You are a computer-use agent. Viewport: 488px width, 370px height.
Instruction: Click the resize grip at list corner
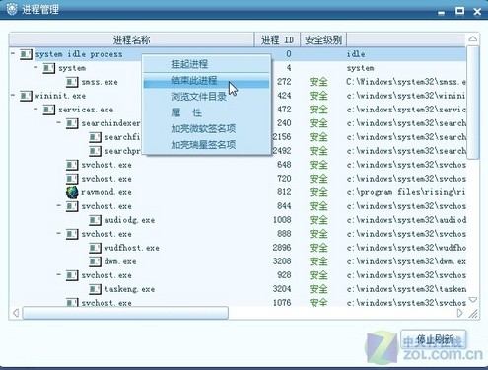tap(473, 314)
